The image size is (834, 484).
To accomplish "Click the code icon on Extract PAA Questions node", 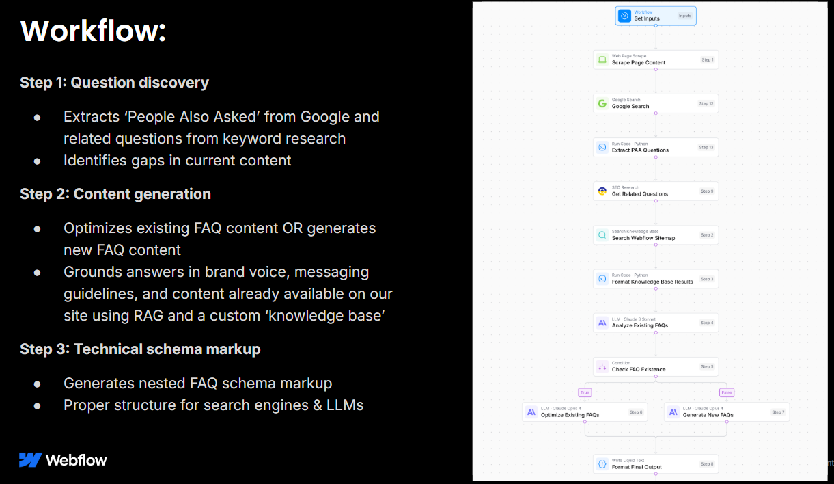I will pos(602,147).
